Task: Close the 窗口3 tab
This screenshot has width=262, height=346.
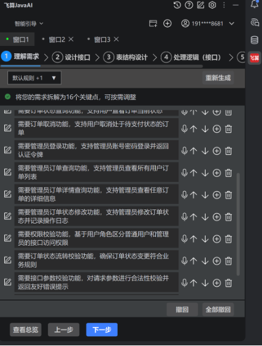Action: (116, 39)
